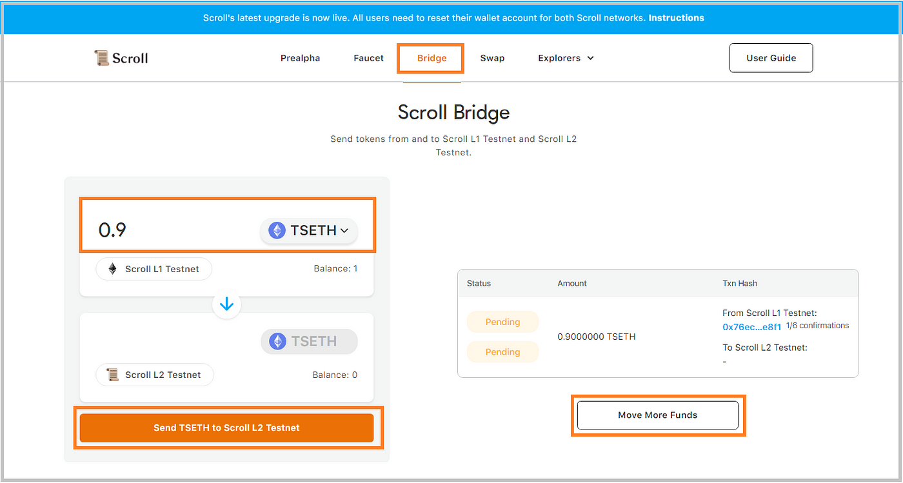Screen dimensions: 903x483
Task: Open the User Guide
Action: (x=771, y=58)
